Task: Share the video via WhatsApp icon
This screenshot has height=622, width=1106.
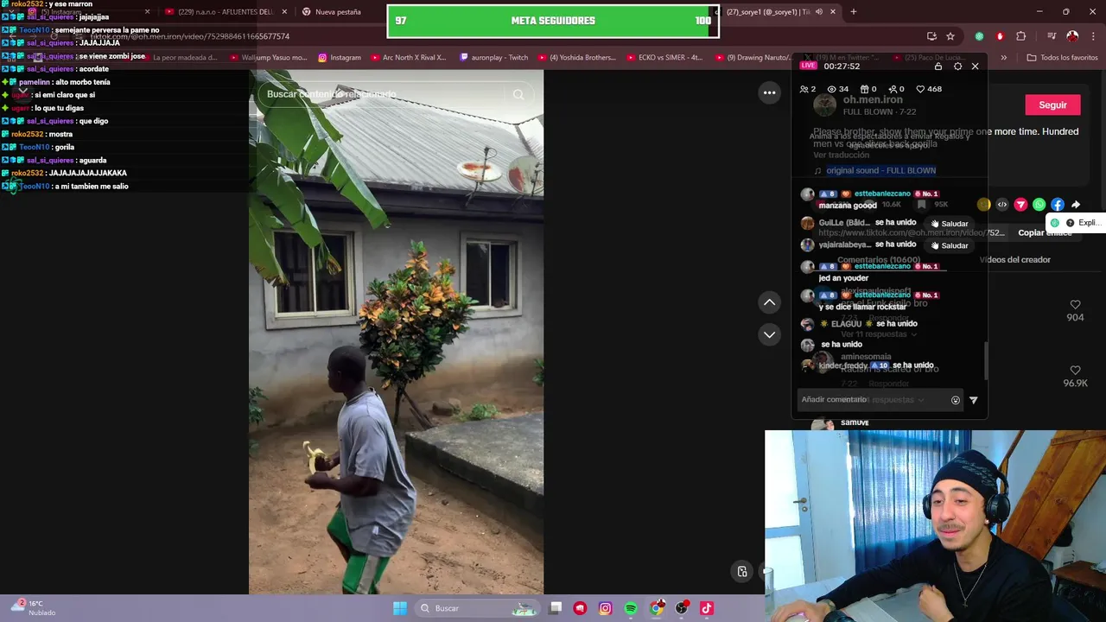Action: point(1039,205)
